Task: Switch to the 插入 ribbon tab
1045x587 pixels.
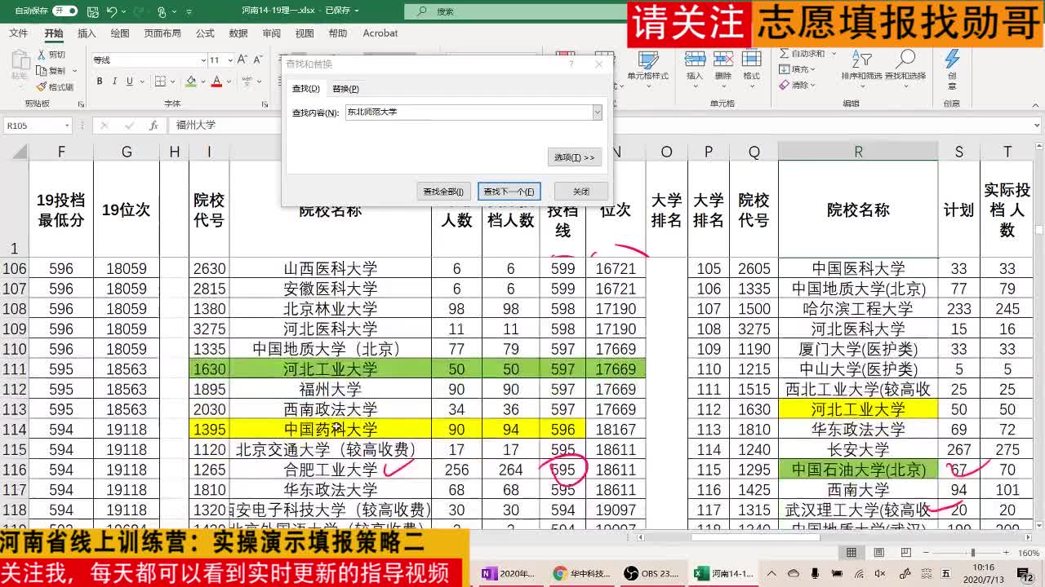Action: point(87,33)
